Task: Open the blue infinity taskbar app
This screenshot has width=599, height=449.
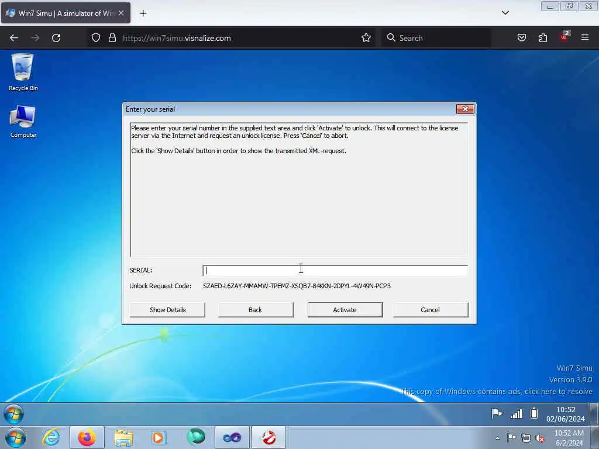Action: 232,437
